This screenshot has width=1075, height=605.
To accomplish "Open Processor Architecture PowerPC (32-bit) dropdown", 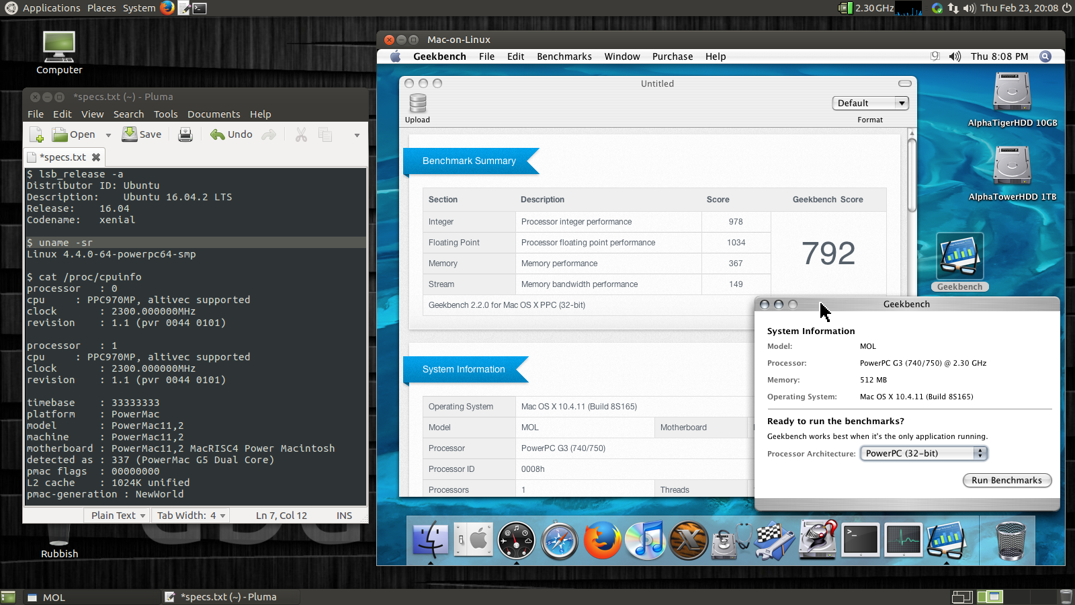I will (x=924, y=453).
